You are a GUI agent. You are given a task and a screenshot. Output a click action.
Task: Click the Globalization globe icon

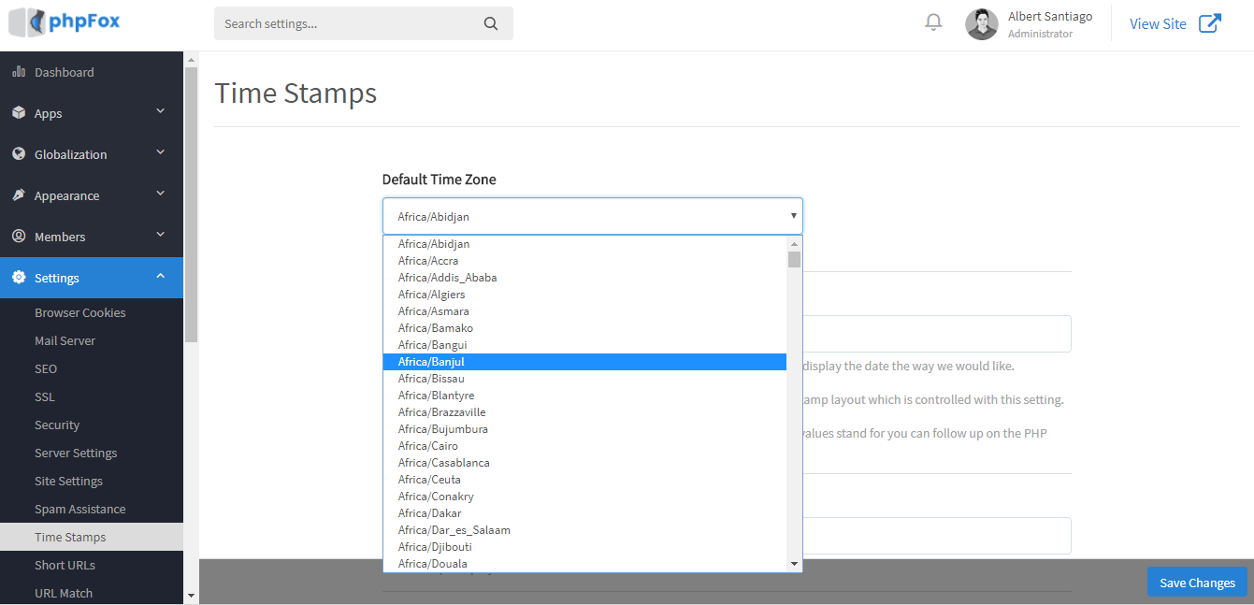[19, 154]
